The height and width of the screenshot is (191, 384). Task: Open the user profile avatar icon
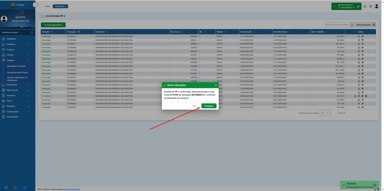[x=376, y=6]
